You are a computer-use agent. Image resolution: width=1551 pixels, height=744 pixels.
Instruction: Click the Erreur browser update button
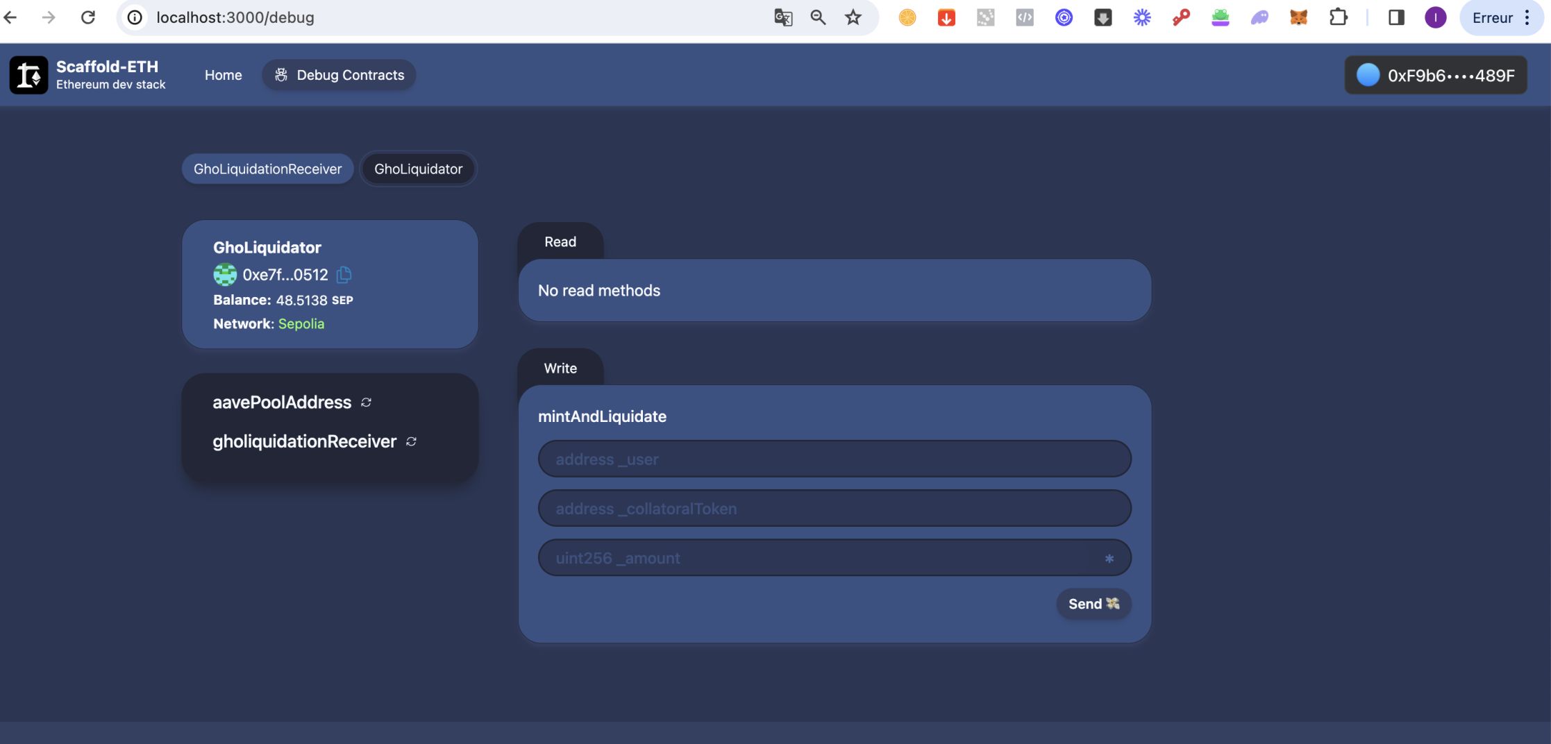pos(1501,17)
